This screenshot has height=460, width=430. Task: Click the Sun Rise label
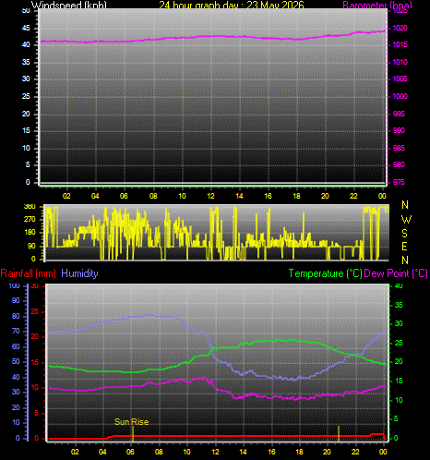[132, 422]
